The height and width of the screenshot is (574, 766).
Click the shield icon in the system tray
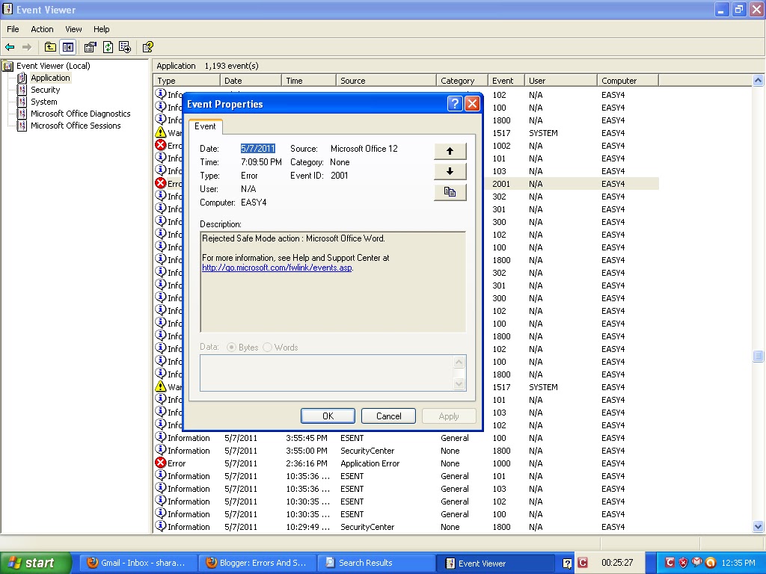point(683,563)
